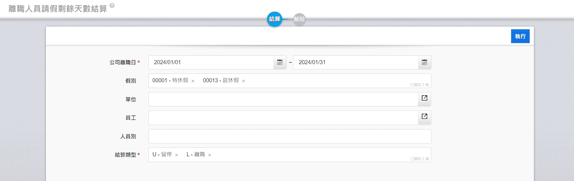Click into the 員工 text field
Viewport: 574px width, 181px height.
pyautogui.click(x=283, y=118)
